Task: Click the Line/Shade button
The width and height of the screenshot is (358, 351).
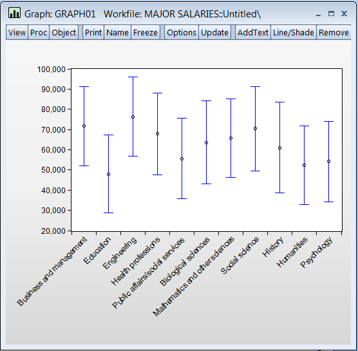Action: [x=294, y=32]
